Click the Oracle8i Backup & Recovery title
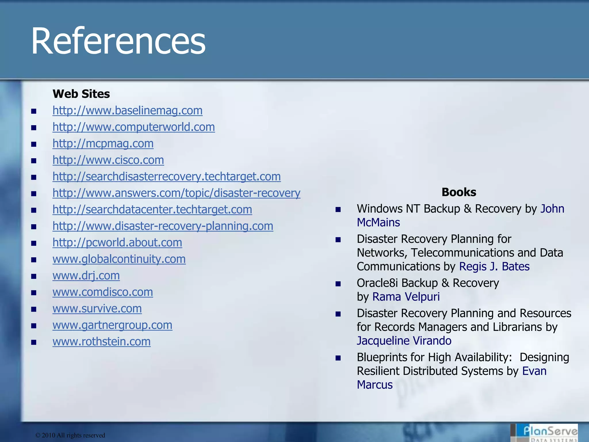Image resolution: width=589 pixels, height=442 pixels. coord(428,283)
